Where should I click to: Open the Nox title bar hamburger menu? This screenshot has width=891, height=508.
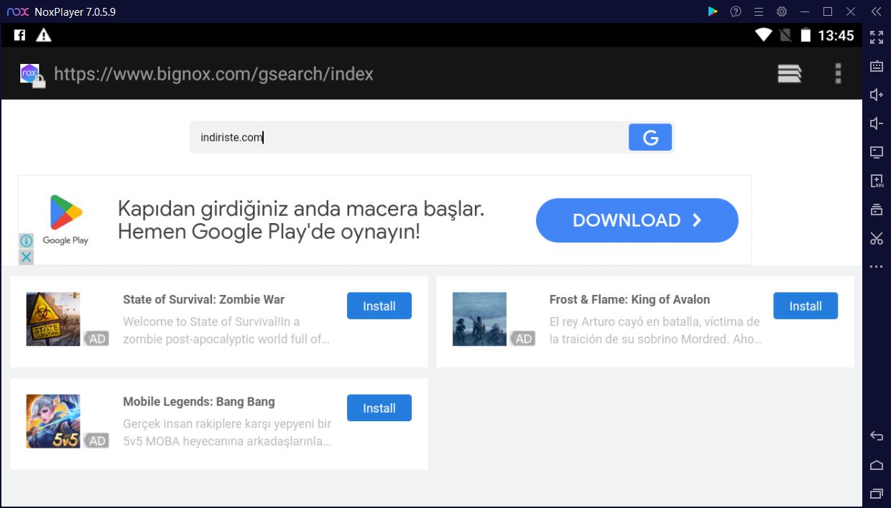pyautogui.click(x=759, y=11)
